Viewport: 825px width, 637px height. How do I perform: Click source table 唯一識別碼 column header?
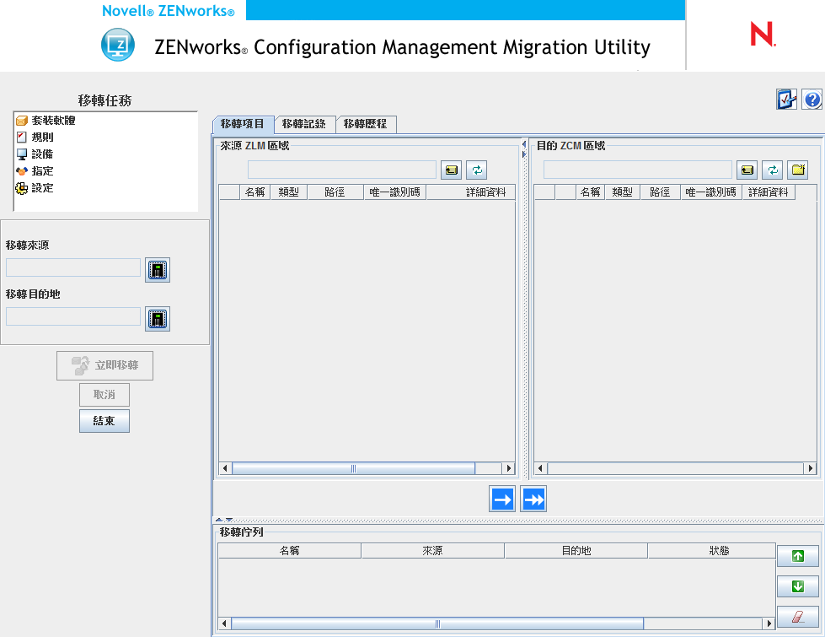point(394,192)
